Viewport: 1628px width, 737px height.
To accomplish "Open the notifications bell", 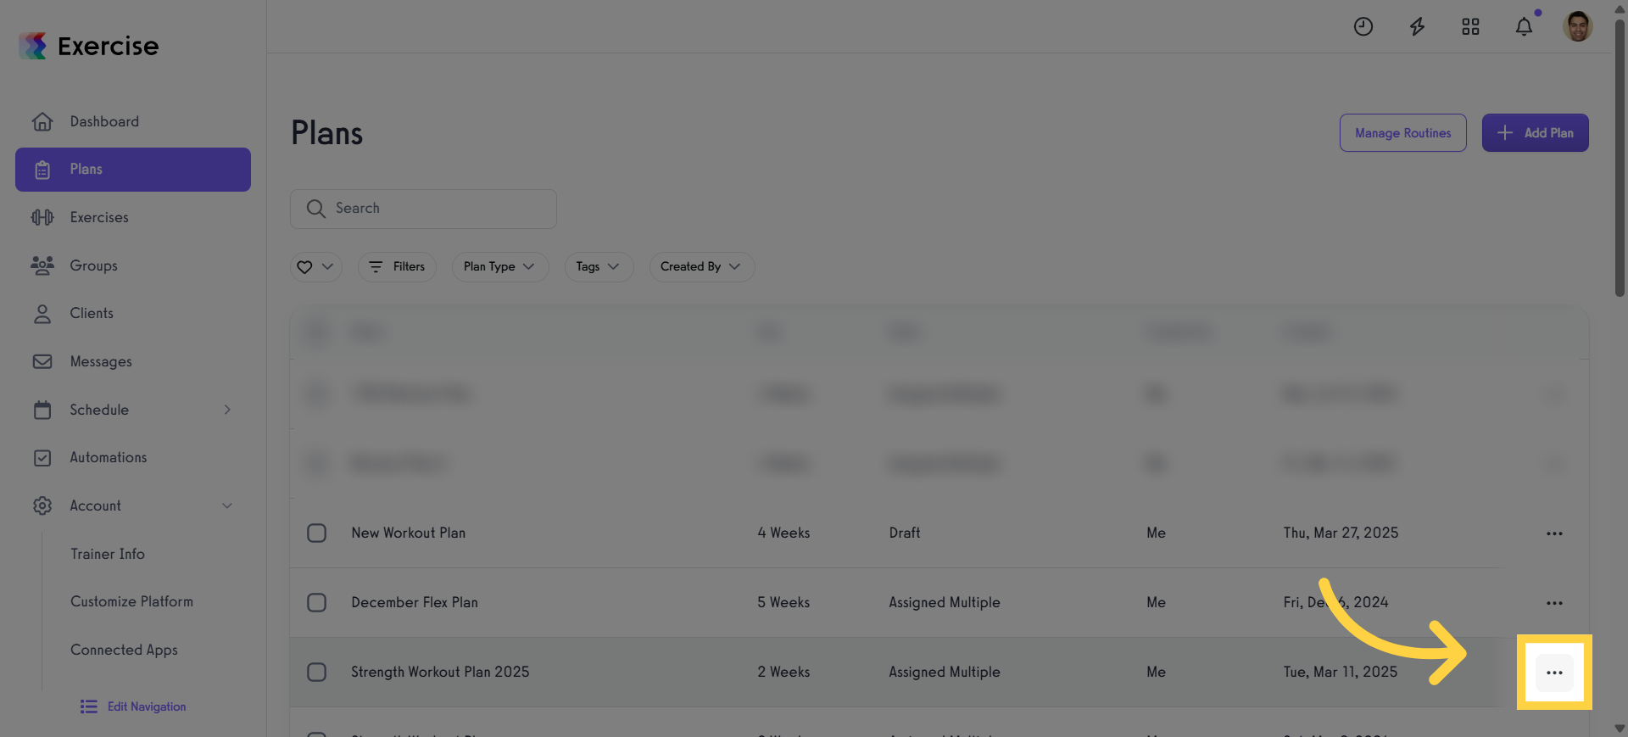I will 1524,27.
